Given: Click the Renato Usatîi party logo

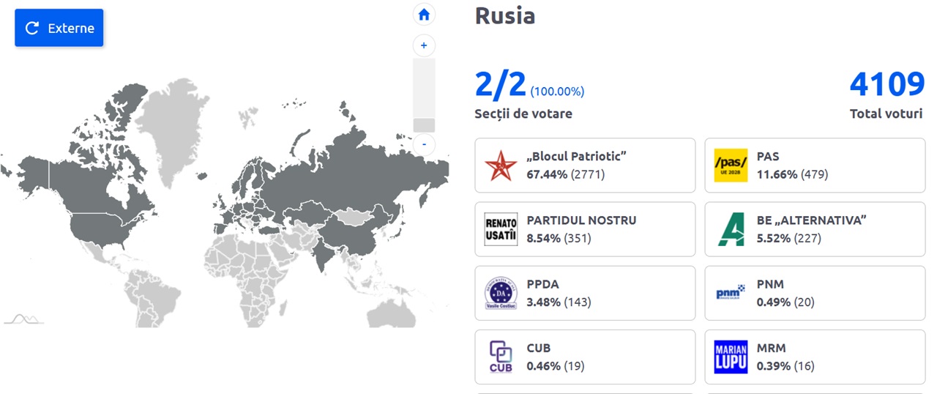Looking at the screenshot, I should [501, 229].
